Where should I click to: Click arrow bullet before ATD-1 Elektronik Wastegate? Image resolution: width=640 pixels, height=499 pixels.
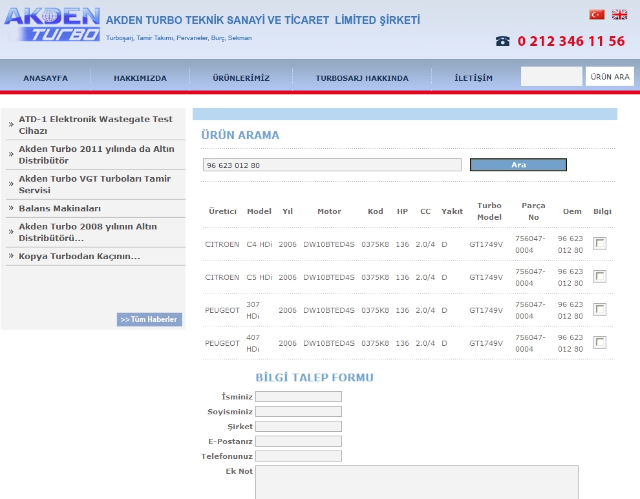pos(12,125)
